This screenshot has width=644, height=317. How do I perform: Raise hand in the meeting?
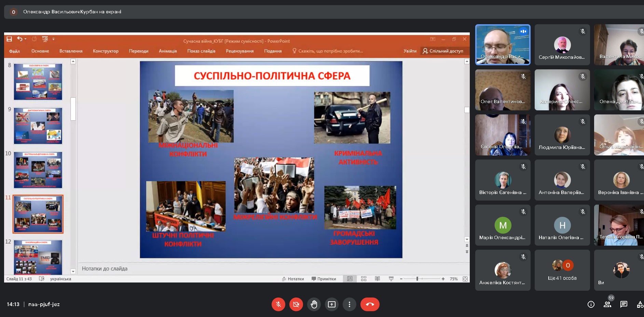(x=314, y=304)
